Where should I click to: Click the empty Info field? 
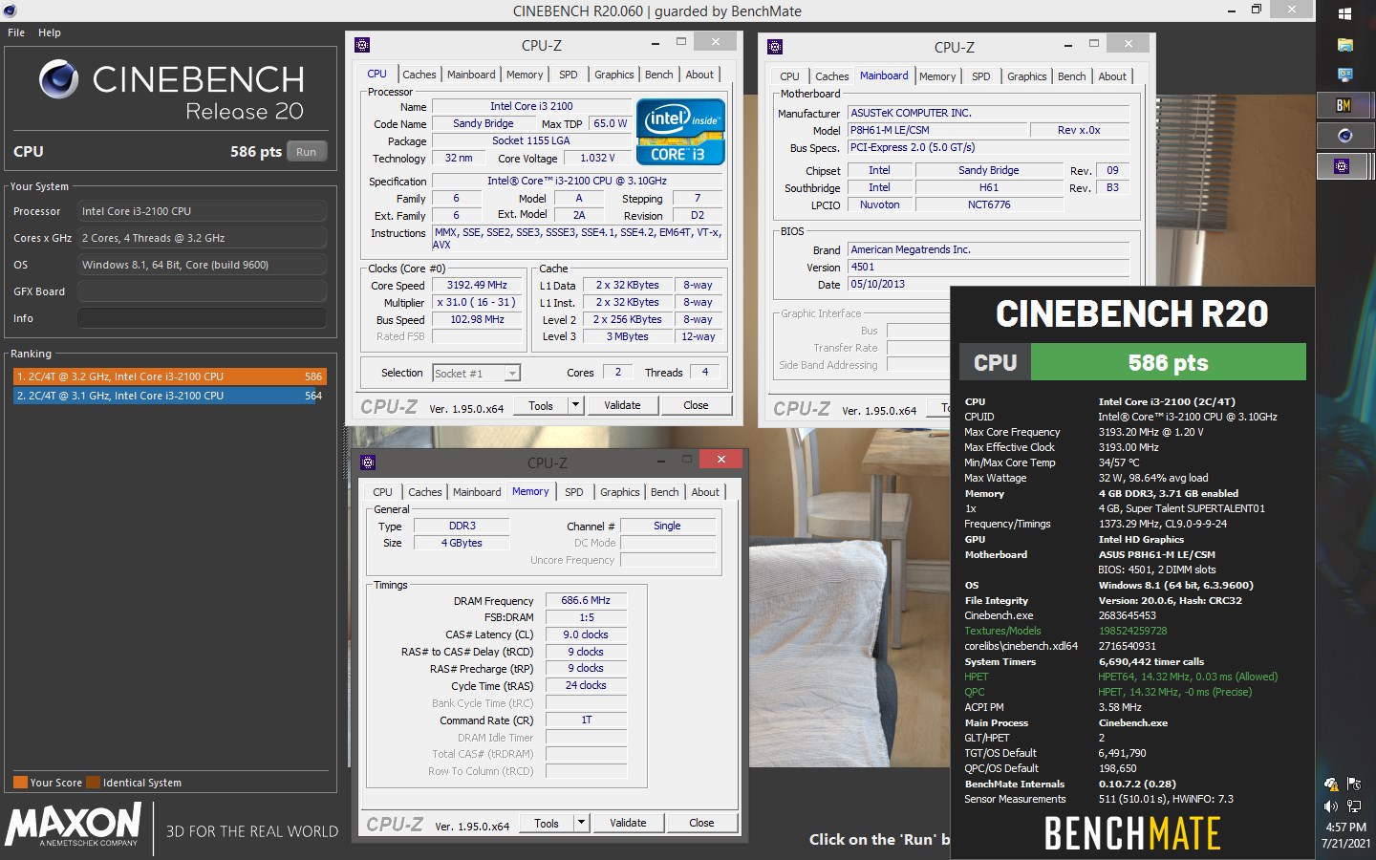(x=202, y=318)
